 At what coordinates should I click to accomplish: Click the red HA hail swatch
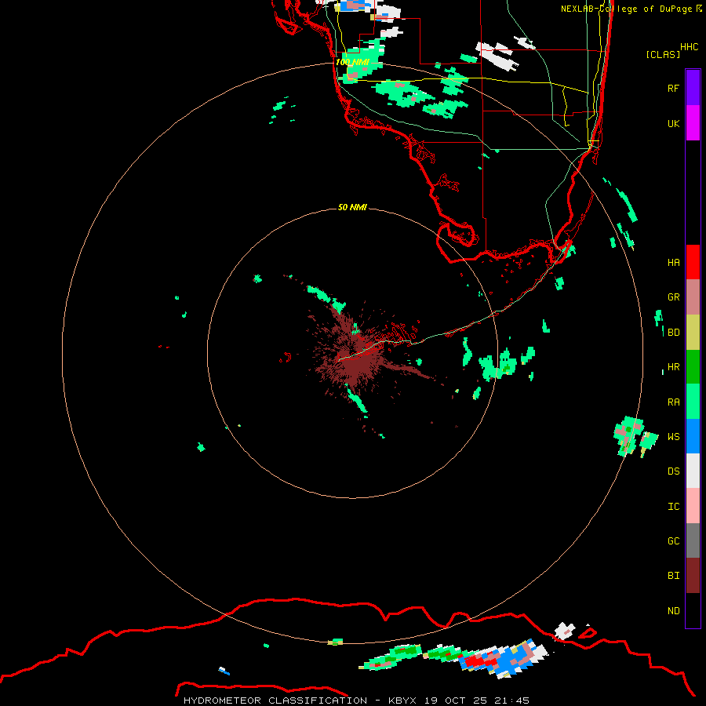click(x=693, y=262)
